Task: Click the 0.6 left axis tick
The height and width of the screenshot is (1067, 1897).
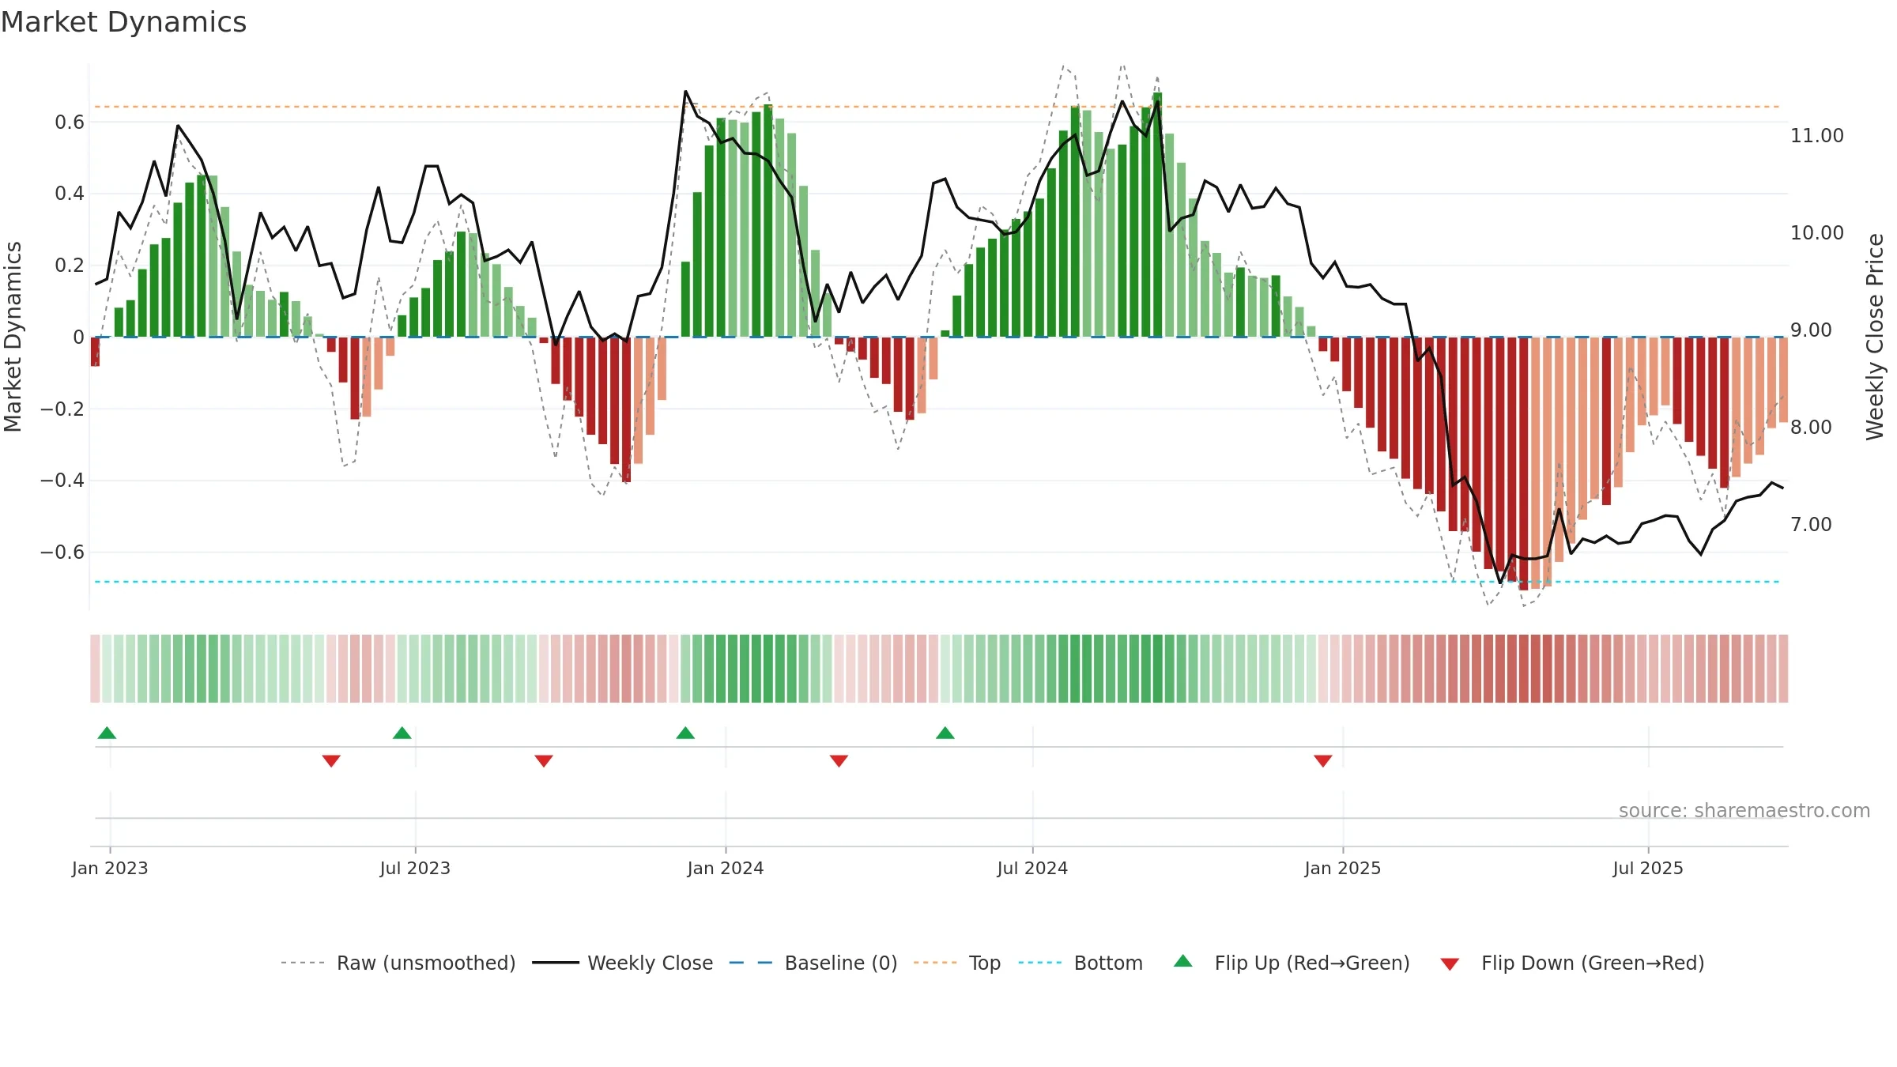Action: (70, 123)
